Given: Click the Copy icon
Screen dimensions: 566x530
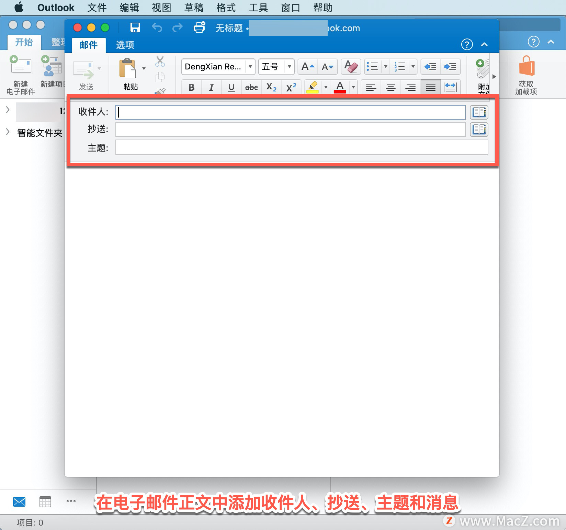Looking at the screenshot, I should click(160, 77).
